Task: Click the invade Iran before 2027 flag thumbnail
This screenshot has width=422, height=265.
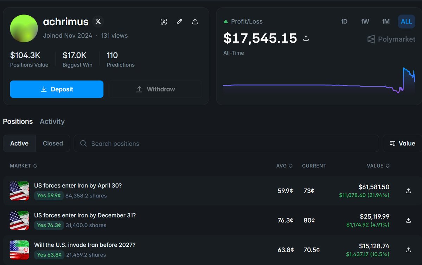Action: tap(19, 250)
